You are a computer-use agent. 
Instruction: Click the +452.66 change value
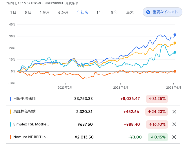tap(131, 112)
